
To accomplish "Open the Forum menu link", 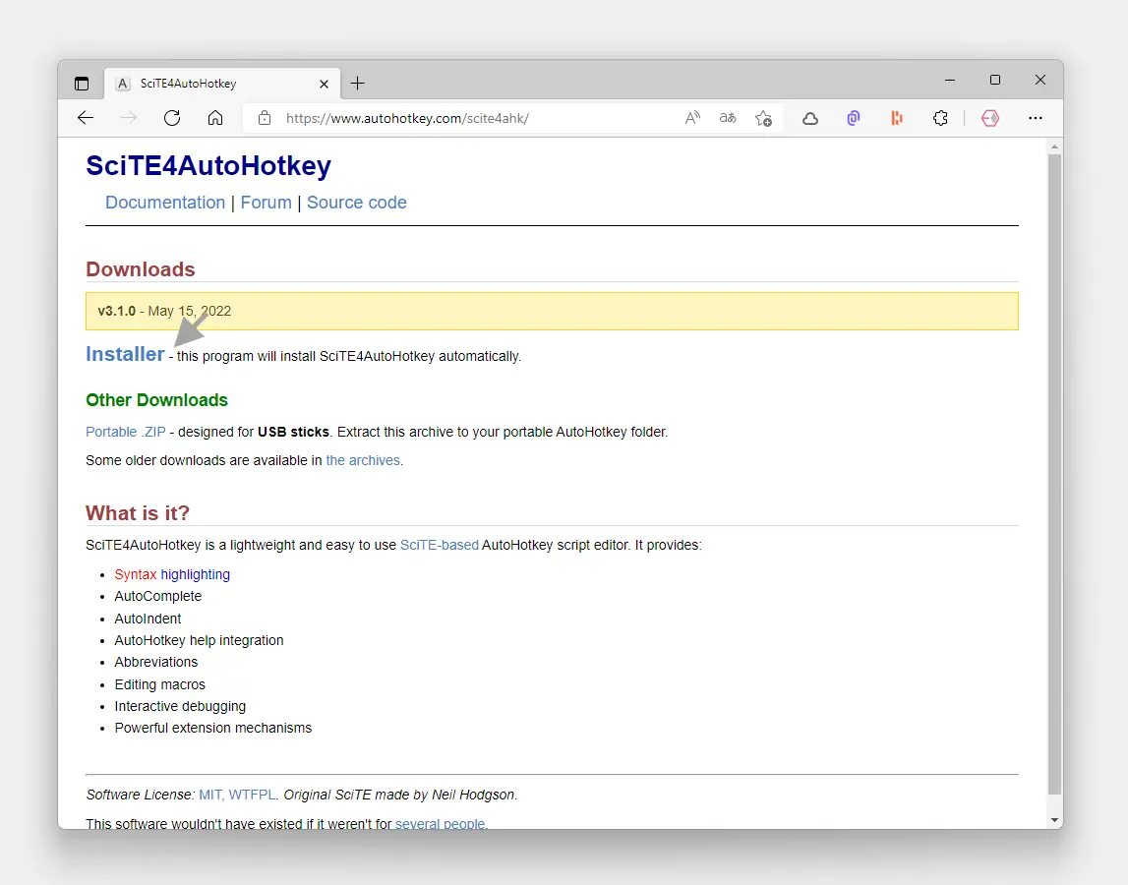I will tap(266, 203).
